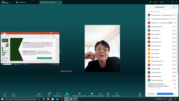Toggle the Video camera on or off
The image size is (179, 101).
[14, 94]
